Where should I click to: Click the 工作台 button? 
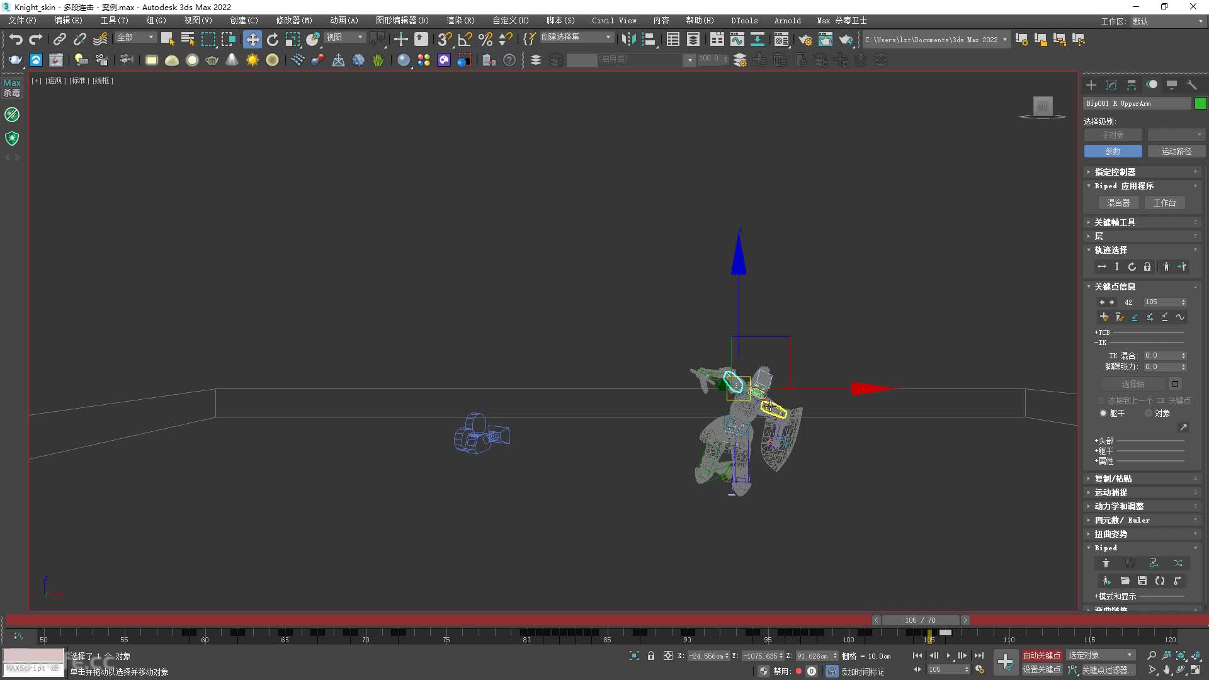(x=1164, y=203)
